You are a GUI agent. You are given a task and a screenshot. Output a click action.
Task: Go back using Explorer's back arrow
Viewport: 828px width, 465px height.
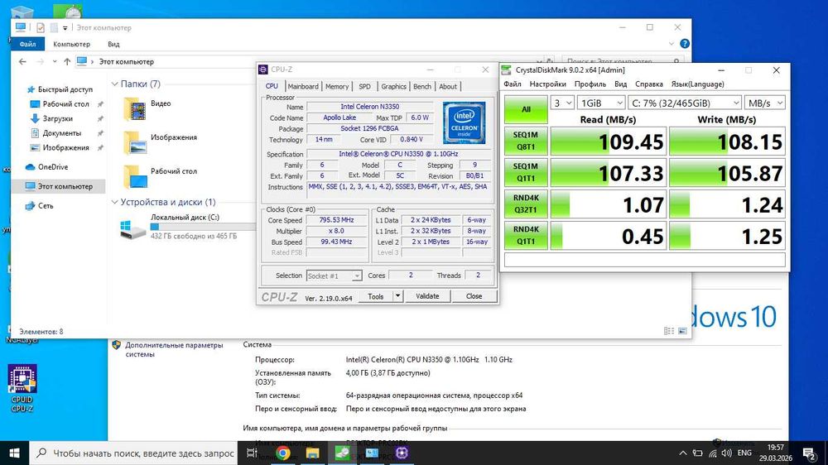point(22,62)
